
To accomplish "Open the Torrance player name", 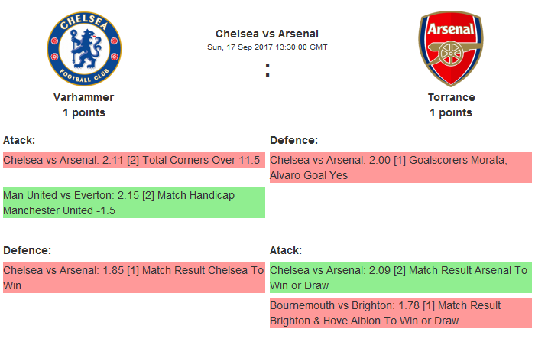I will point(451,97).
